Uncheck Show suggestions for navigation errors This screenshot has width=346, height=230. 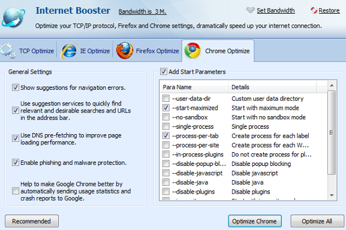pyautogui.click(x=16, y=87)
